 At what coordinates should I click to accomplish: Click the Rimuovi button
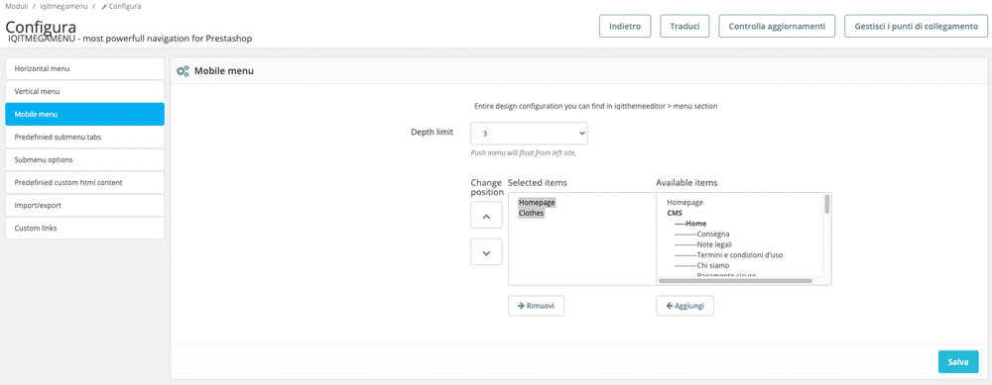(x=536, y=306)
